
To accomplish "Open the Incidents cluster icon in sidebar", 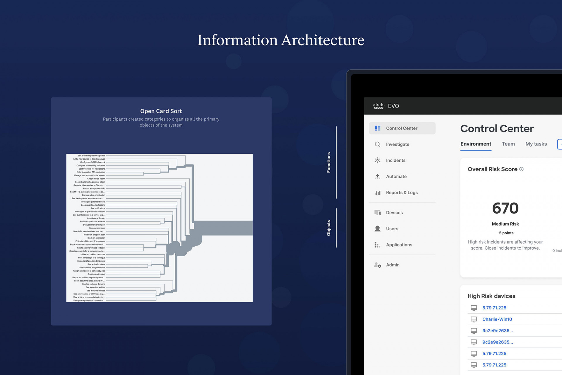I will 378,160.
